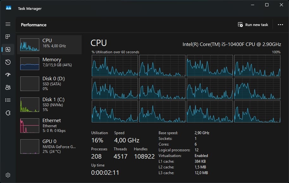Click the L1 cache 384 KB value

click(200, 161)
